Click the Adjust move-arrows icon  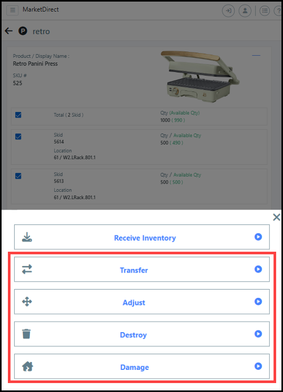(x=27, y=302)
